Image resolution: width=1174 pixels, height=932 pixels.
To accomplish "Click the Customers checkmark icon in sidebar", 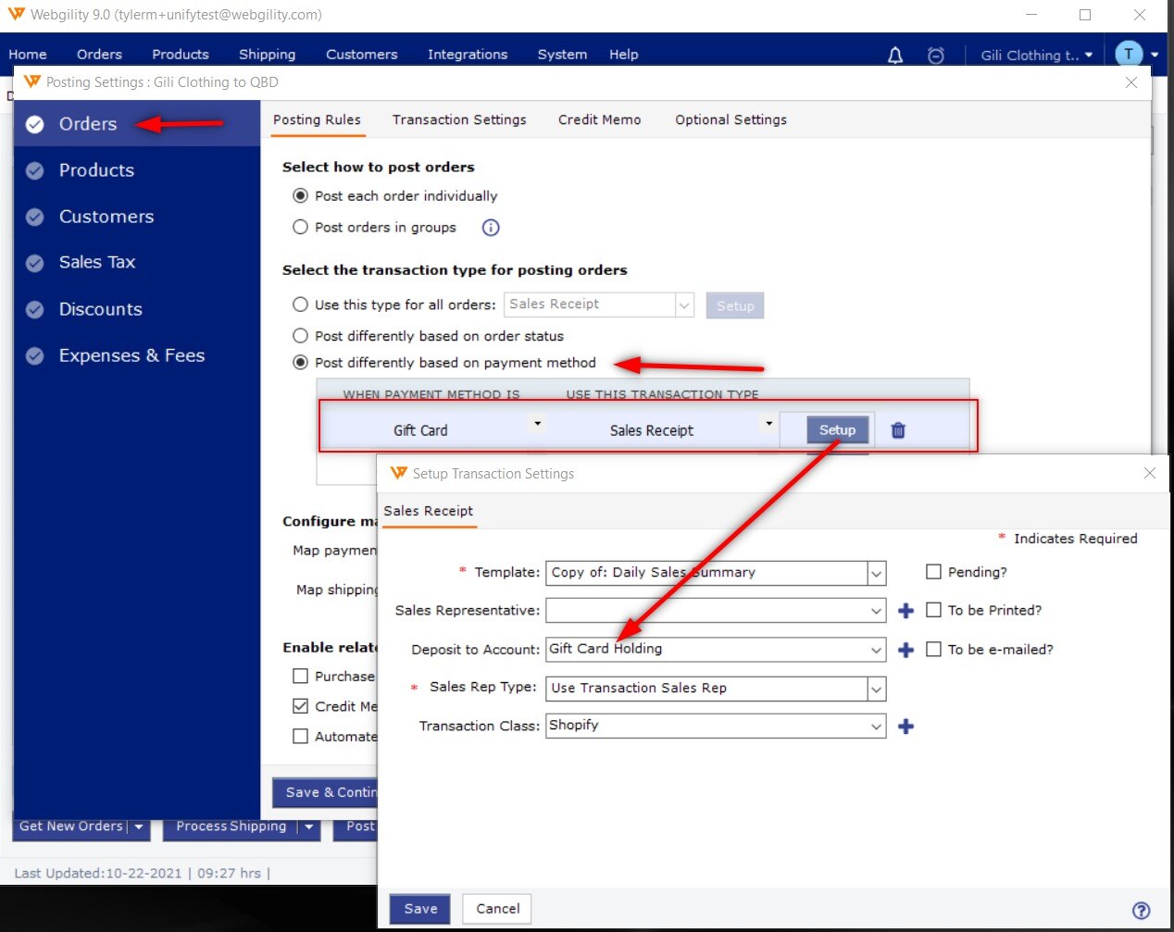I will 35,217.
